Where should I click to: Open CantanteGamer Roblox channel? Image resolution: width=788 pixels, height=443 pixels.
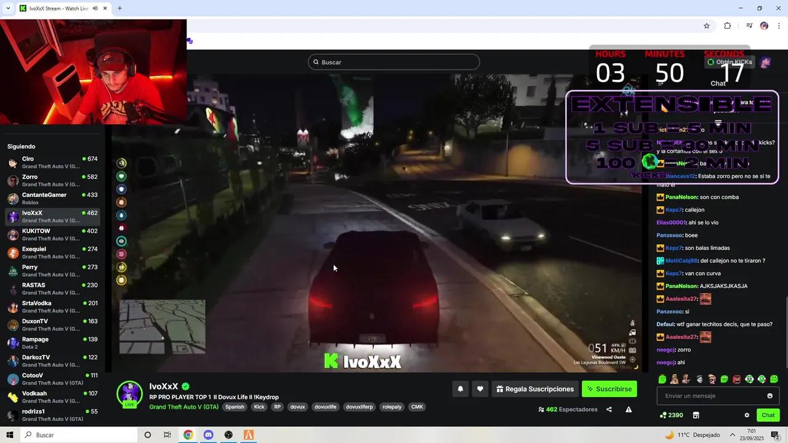tap(52, 198)
